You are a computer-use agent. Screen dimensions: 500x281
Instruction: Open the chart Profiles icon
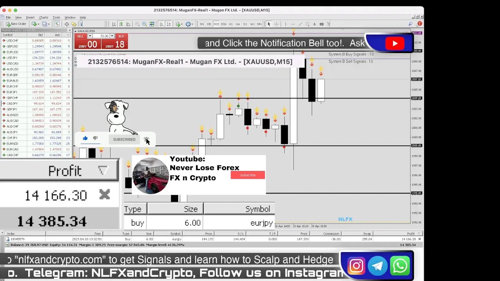44,24
